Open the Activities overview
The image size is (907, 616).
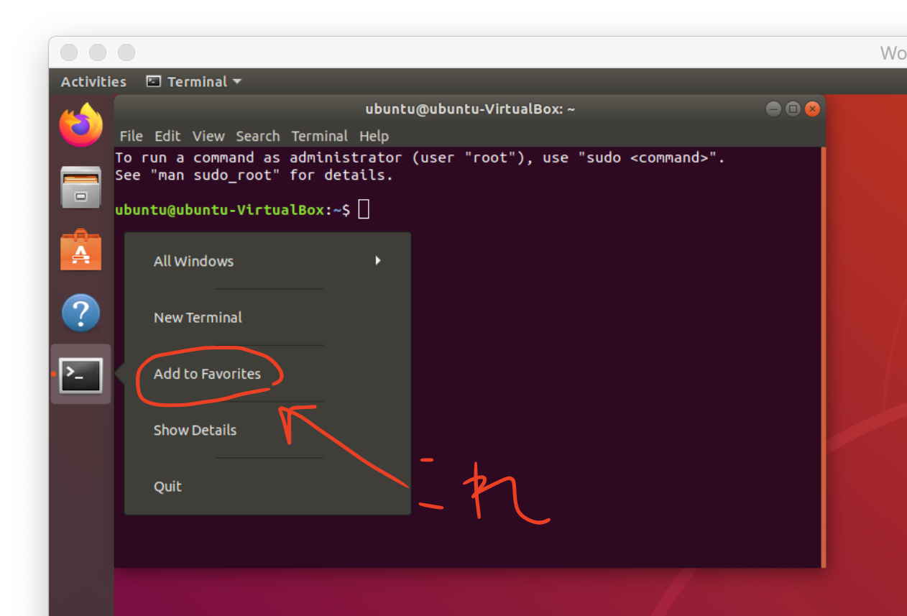pyautogui.click(x=93, y=82)
